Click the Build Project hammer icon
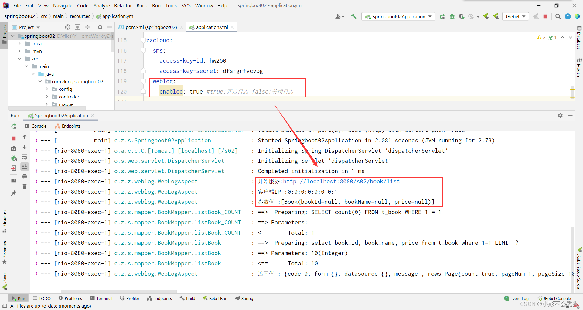 (x=354, y=16)
